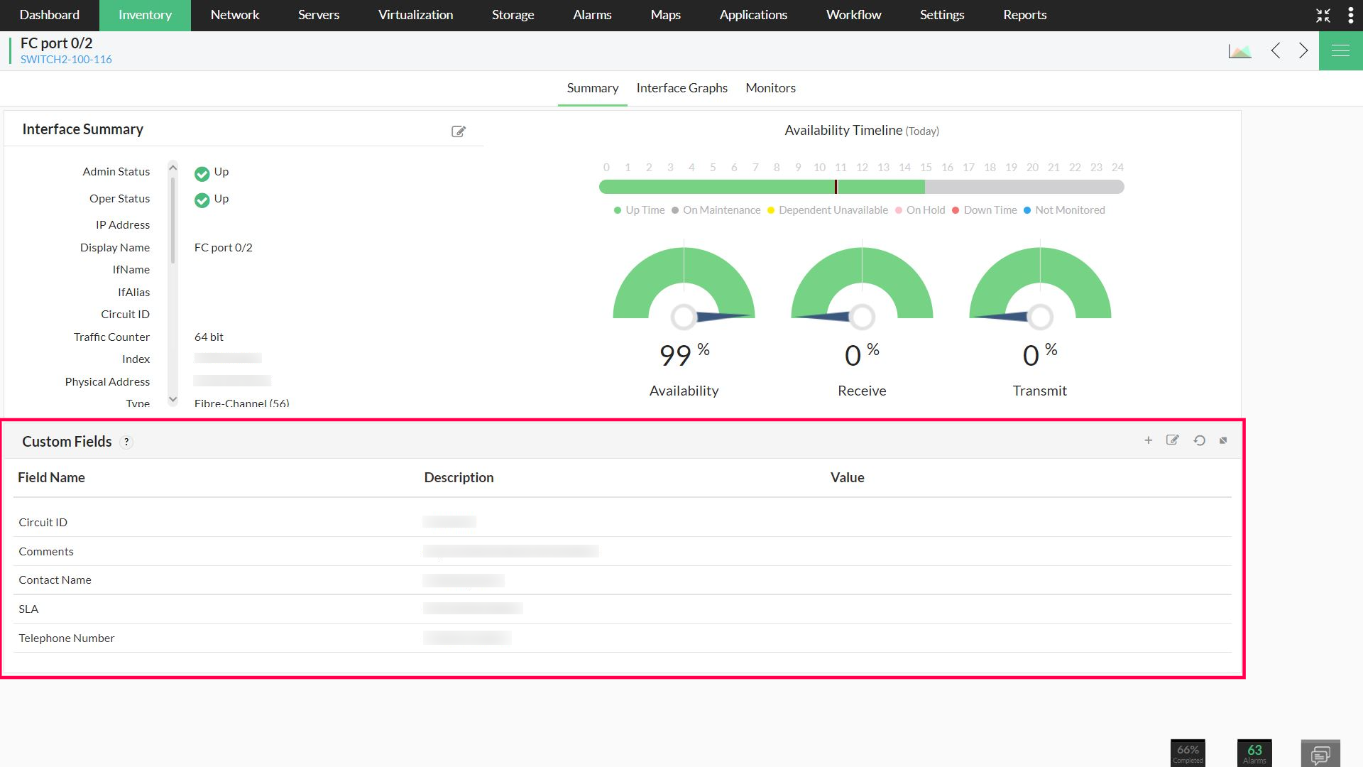1363x767 pixels.
Task: Switch to the Interface Graphs tab
Action: [x=681, y=88]
